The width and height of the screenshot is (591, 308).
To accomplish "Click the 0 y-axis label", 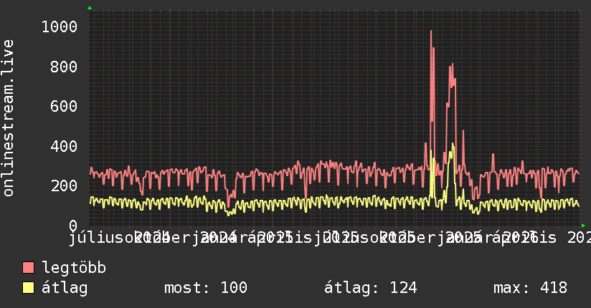I will point(73,226).
